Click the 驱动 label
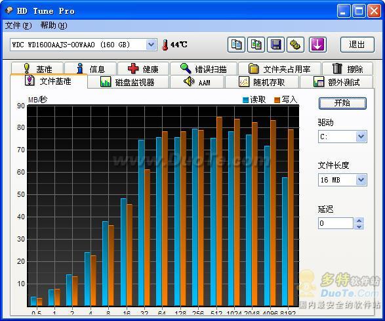 coord(326,122)
